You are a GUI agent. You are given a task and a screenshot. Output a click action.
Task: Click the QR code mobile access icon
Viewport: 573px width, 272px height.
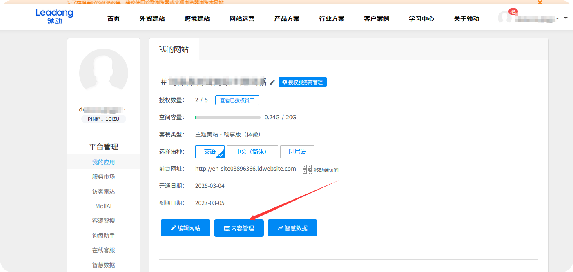(307, 169)
